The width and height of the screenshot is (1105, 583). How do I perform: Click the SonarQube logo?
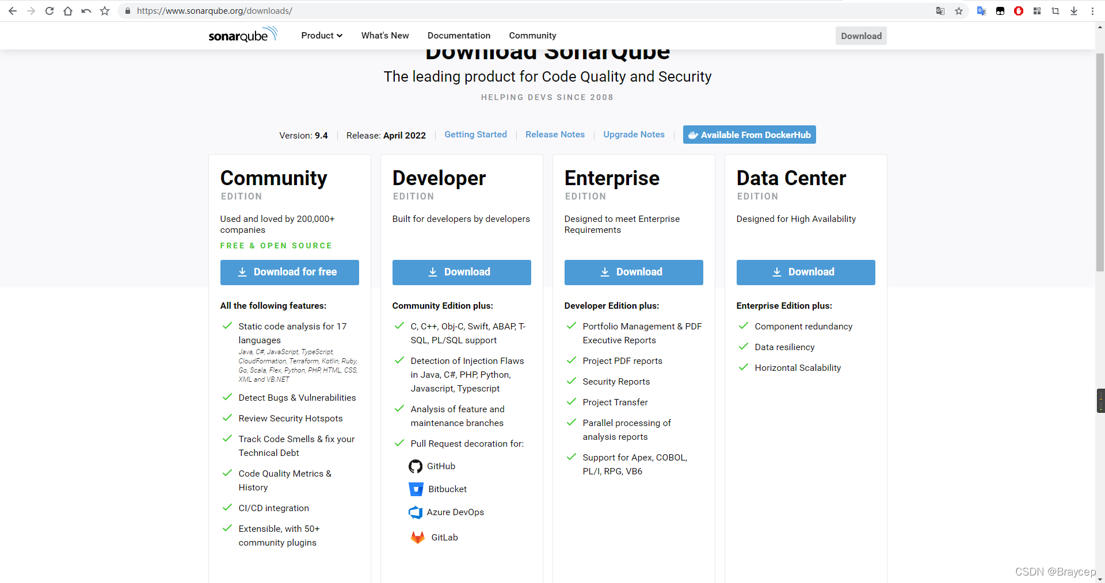pos(243,35)
